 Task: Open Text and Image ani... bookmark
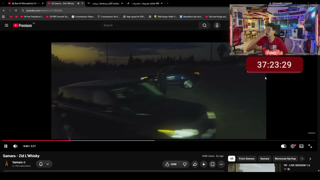click(x=216, y=17)
